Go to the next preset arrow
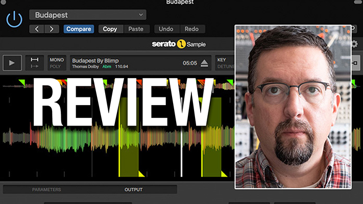 pos(52,29)
